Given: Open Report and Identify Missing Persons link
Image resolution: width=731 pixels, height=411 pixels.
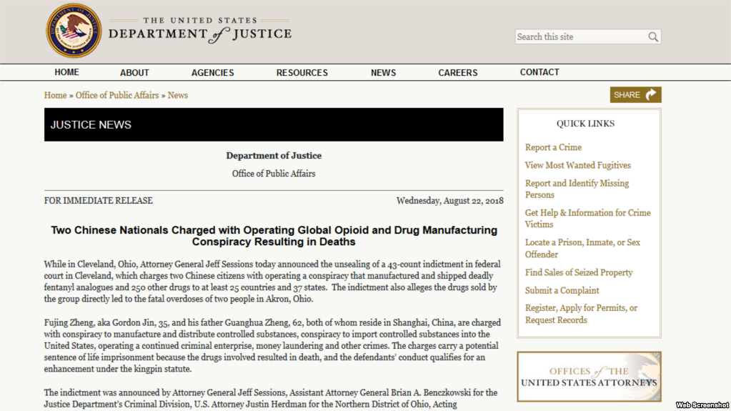Looking at the screenshot, I should pyautogui.click(x=577, y=189).
